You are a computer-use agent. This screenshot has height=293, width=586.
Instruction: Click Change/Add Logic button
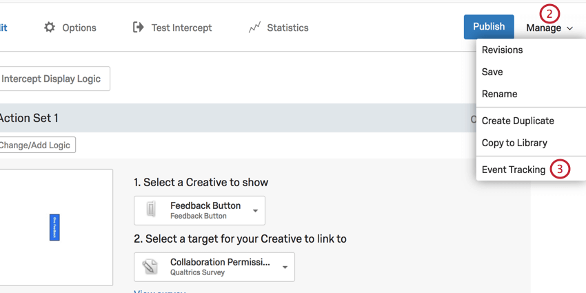[x=36, y=145]
